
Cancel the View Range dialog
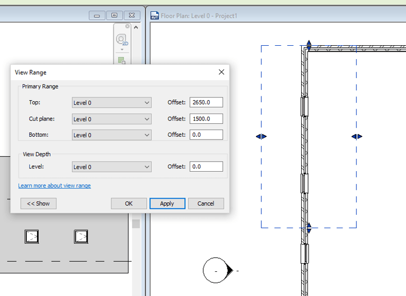[206, 203]
